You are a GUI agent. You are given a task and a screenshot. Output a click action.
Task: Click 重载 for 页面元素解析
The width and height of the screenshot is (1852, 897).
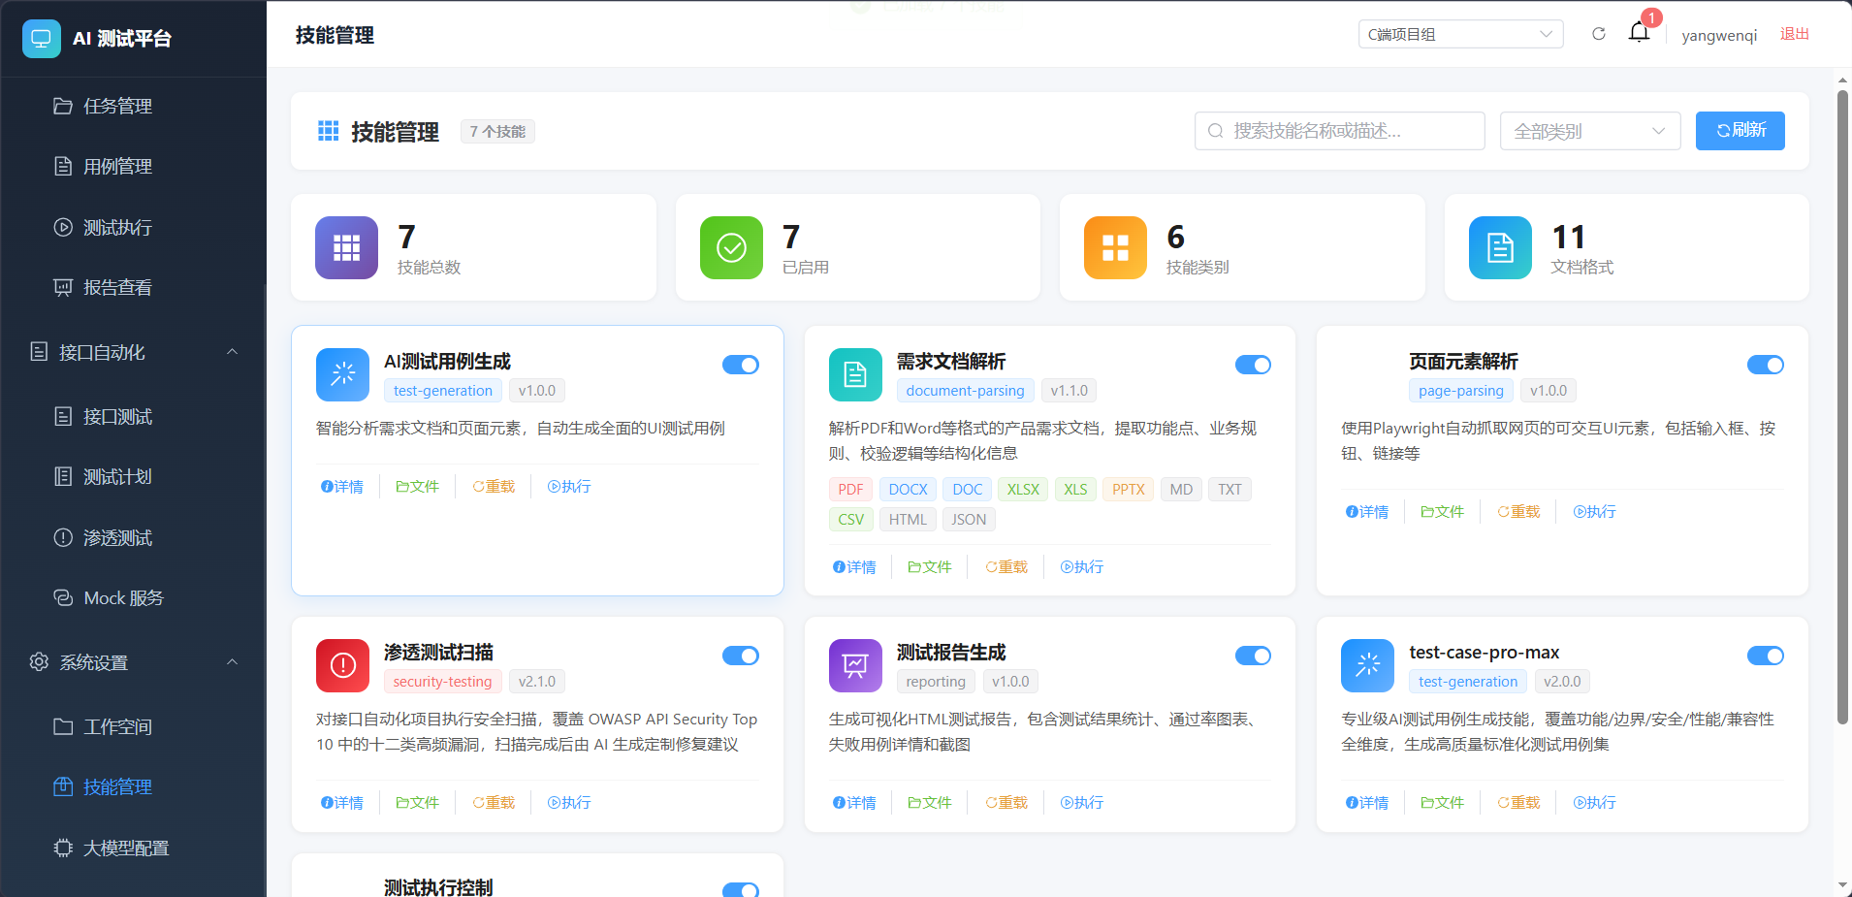[x=1518, y=512]
